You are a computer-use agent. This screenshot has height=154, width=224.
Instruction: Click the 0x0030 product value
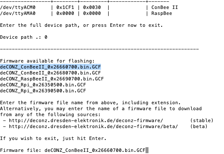pyautogui.click(x=92, y=7)
